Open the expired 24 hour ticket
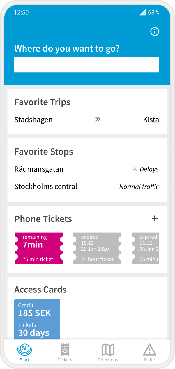This screenshot has width=175, height=369. pos(97,248)
